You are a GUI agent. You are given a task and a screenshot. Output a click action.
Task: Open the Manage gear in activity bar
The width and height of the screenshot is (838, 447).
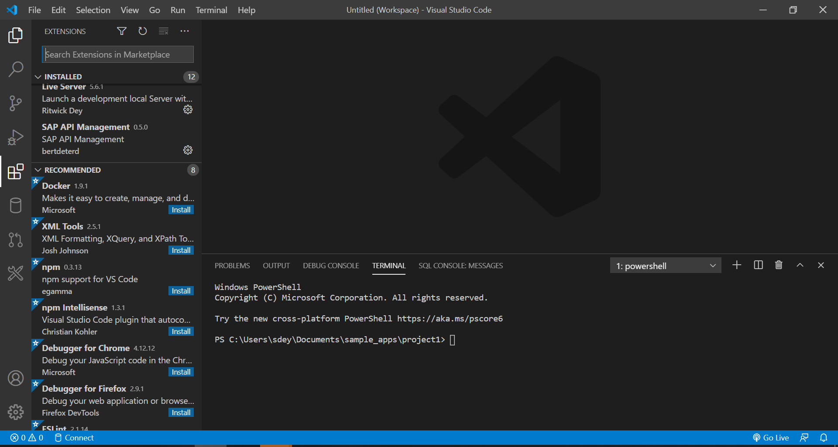(x=16, y=412)
